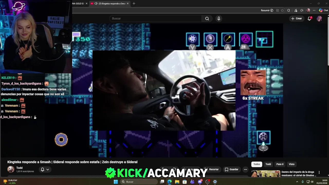Image resolution: width=329 pixels, height=185 pixels.
Task: Open Task View on the taskbar
Action: [162, 182]
